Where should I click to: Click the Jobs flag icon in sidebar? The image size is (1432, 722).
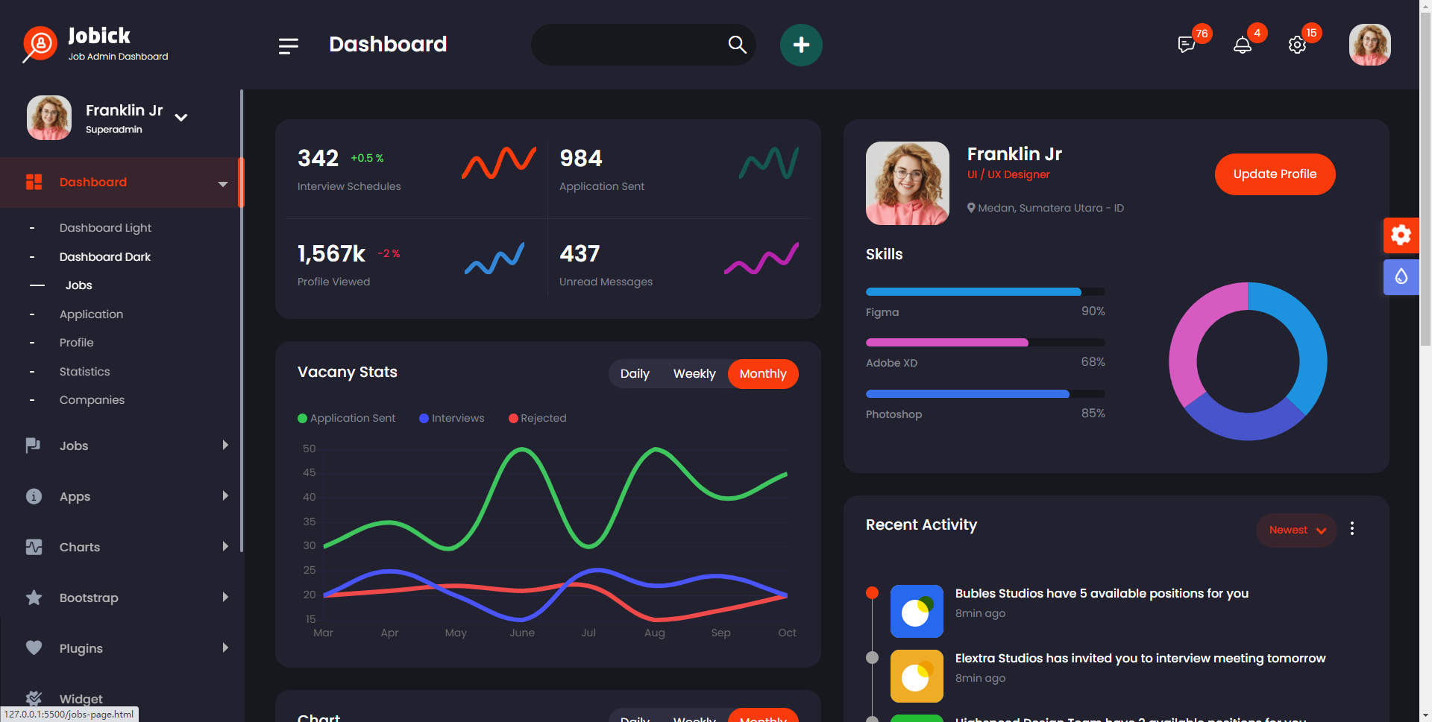[34, 446]
